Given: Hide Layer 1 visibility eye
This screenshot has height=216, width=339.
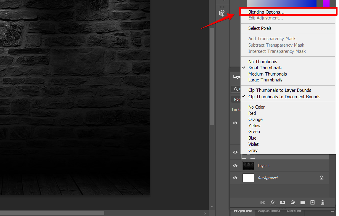Looking at the screenshot, I should 235,166.
